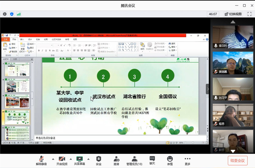The image size is (255, 168).
Task: Toggle 共享屏幕 screen sharing
Action: (x=79, y=161)
